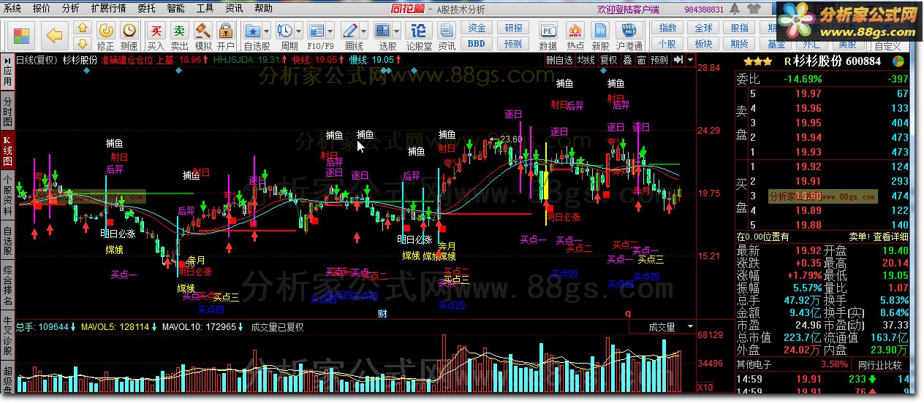This screenshot has height=403, width=924.
Task: Open the F10/F9 info icon
Action: tap(317, 30)
